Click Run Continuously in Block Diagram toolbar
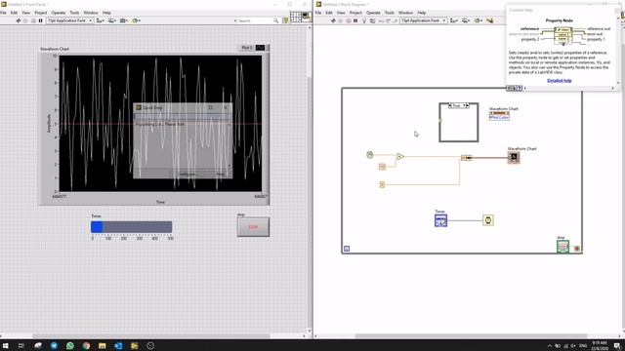The width and height of the screenshot is (625, 351). (341, 20)
